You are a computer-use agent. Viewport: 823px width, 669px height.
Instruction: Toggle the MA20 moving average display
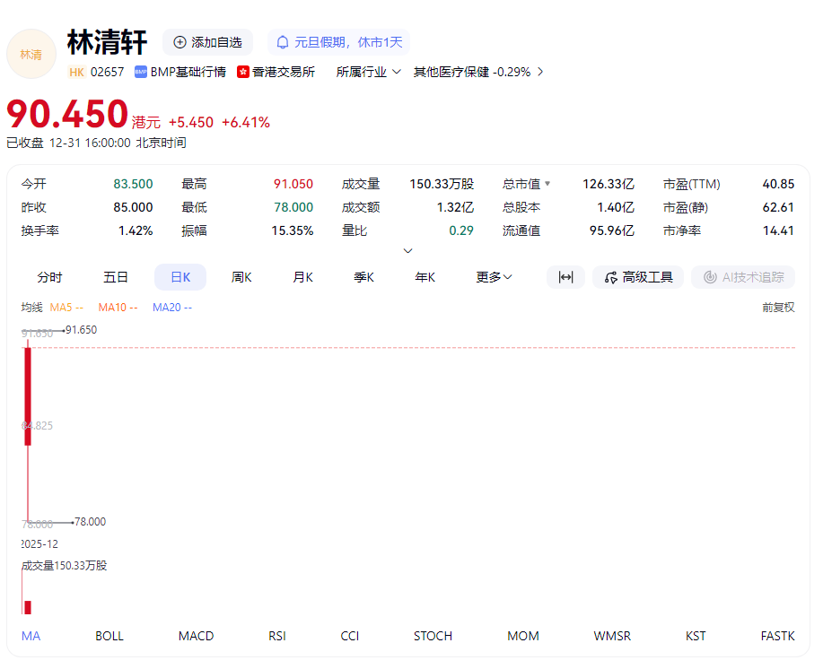(171, 307)
